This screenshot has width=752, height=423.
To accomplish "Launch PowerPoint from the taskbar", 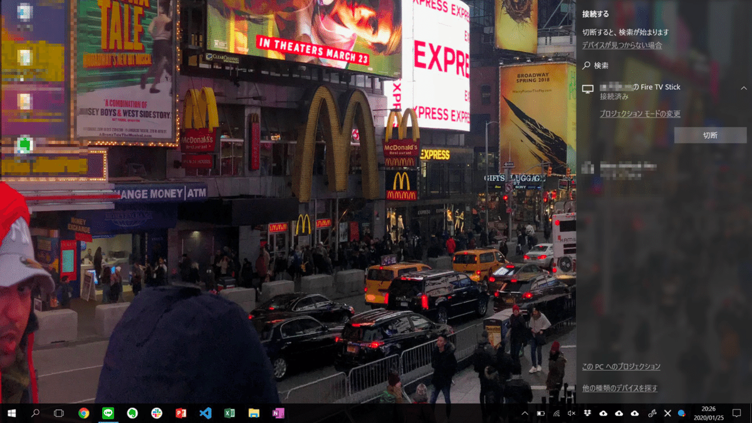I will tap(181, 413).
